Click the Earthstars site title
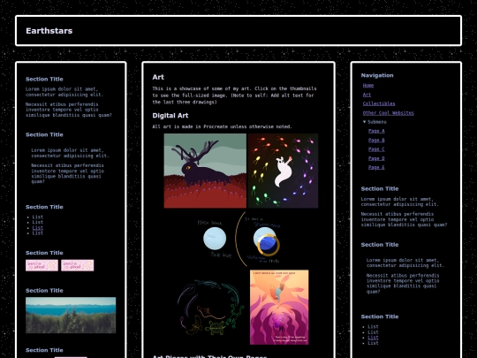 49,31
